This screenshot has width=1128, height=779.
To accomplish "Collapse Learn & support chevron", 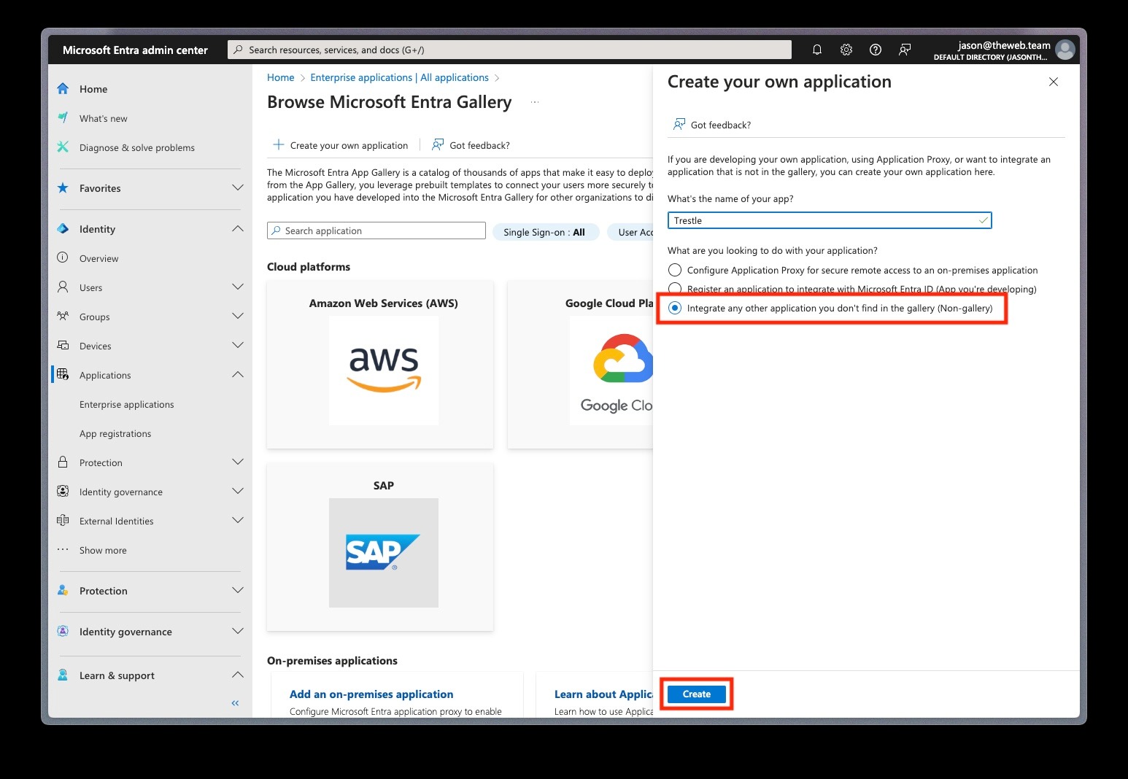I will [238, 675].
